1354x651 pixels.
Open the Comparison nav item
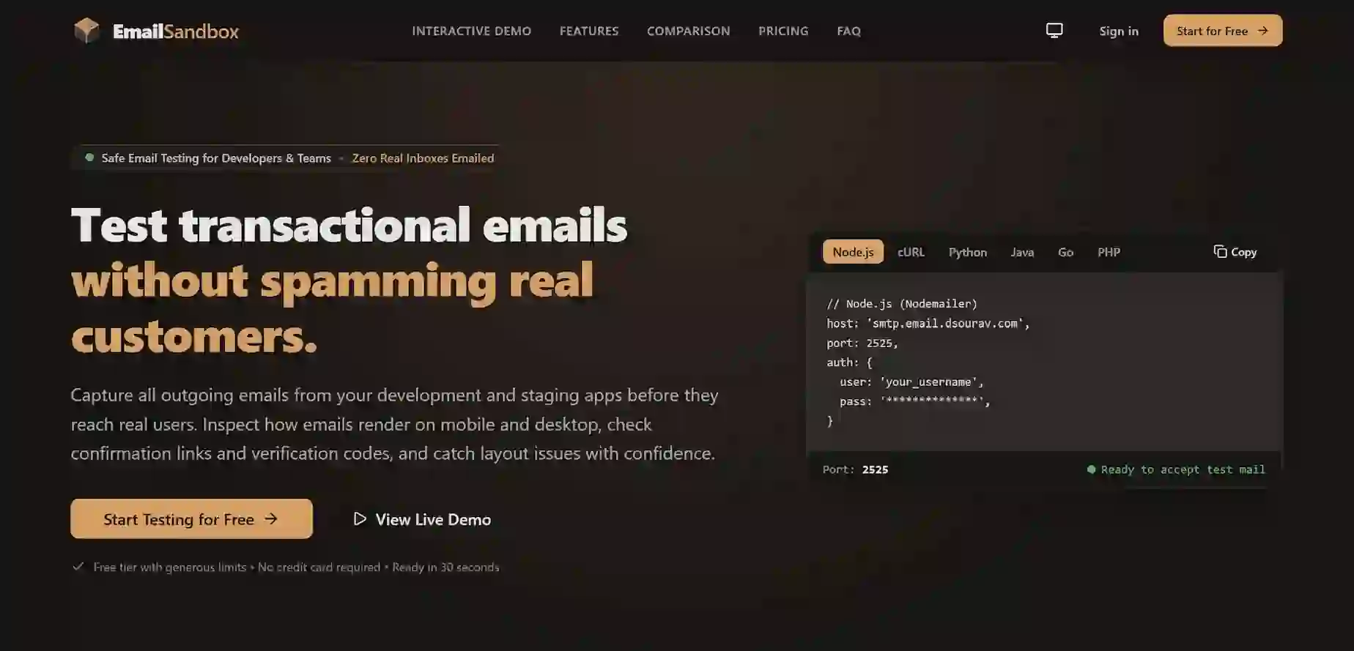click(x=689, y=31)
